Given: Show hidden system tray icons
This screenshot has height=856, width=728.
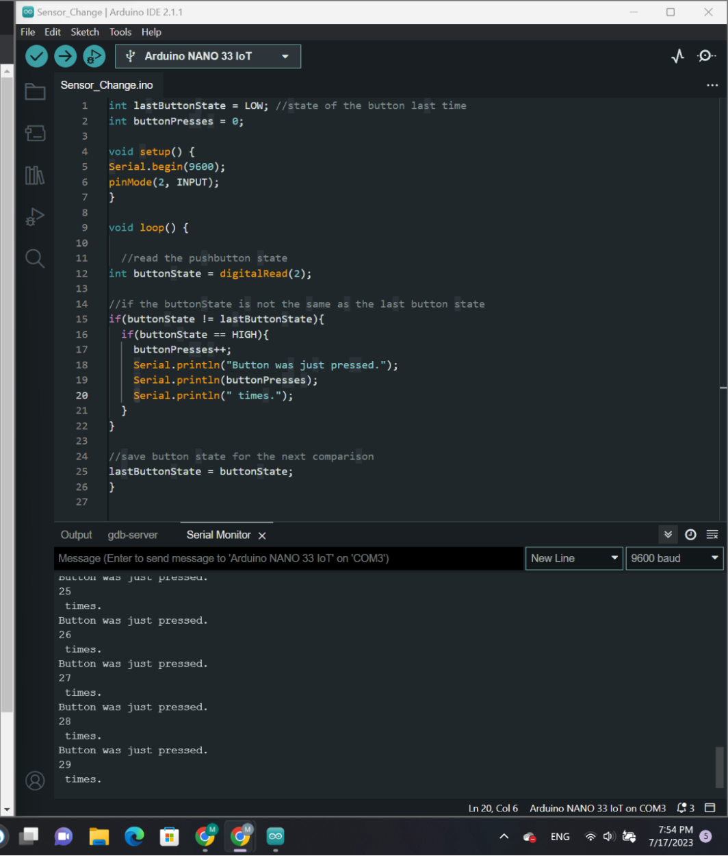Looking at the screenshot, I should [x=504, y=836].
